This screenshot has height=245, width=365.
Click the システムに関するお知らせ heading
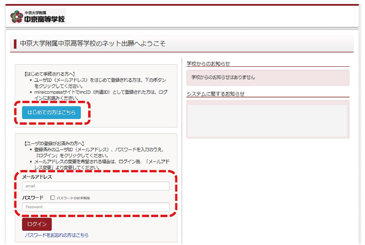tap(216, 94)
